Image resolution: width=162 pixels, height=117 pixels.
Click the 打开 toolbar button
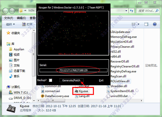click(x=27, y=24)
